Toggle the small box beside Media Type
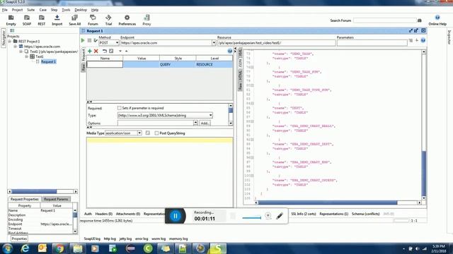 (148, 133)
